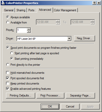This screenshot has width=102, height=112.
Task: Click the help question mark button
Action: [x=94, y=3]
